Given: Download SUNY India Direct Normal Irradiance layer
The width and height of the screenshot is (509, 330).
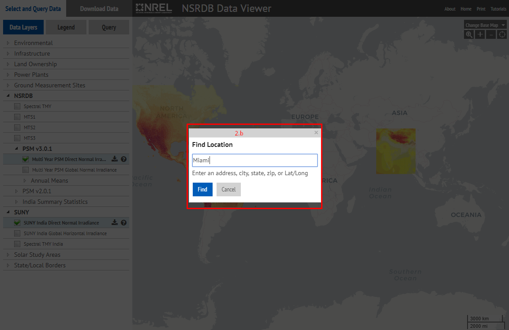Looking at the screenshot, I should [x=115, y=222].
